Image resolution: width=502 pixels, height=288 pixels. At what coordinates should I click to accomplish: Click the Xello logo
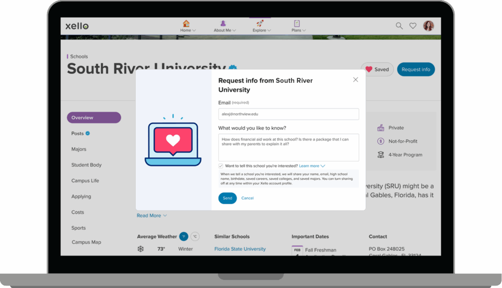click(x=77, y=26)
